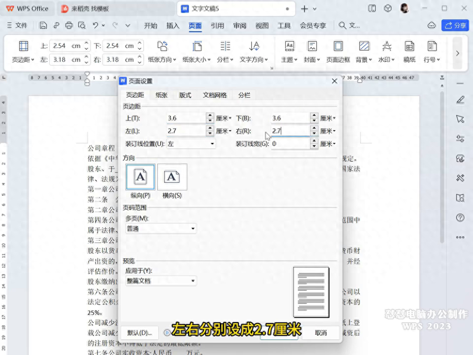Click the 默认(D) button
Image resolution: width=473 pixels, height=355 pixels.
coord(141,333)
